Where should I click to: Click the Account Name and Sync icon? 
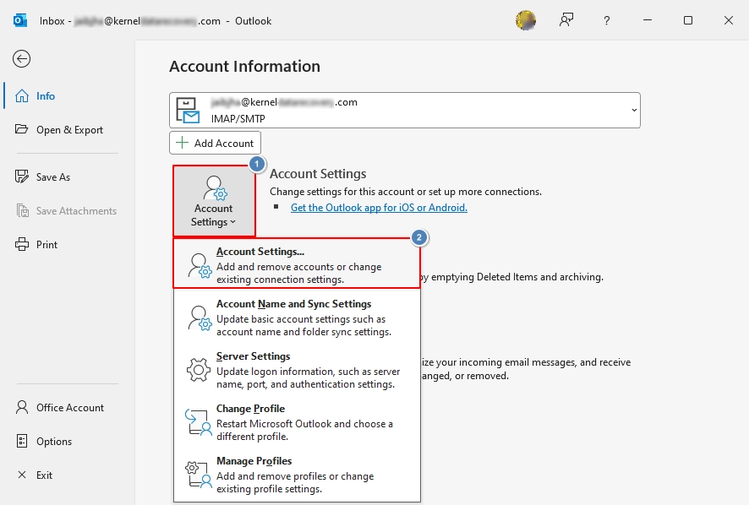tap(200, 318)
